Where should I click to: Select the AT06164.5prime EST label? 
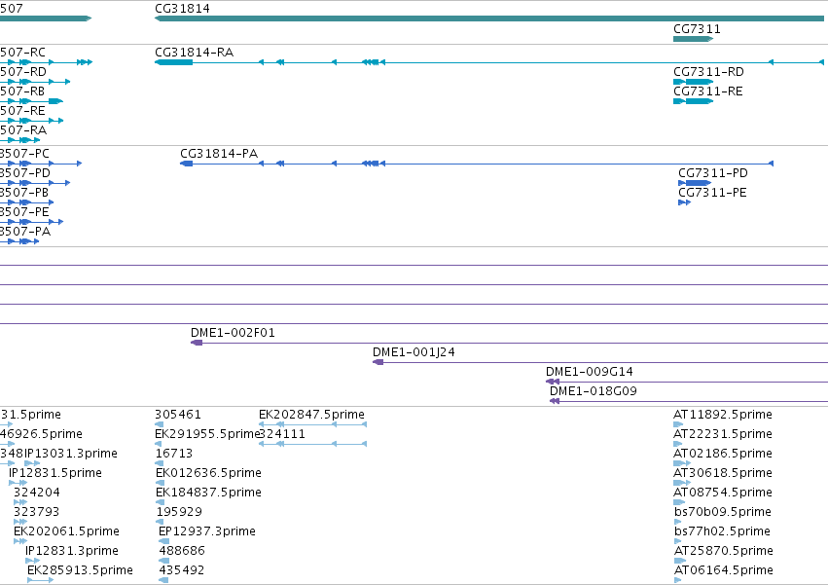click(724, 570)
